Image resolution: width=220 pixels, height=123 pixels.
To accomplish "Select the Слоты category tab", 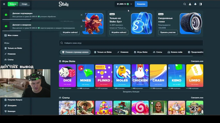I will pos(157,52).
